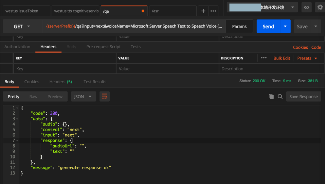Click the "control": "next" JSON line
The width and height of the screenshot is (325, 184).
(62, 130)
